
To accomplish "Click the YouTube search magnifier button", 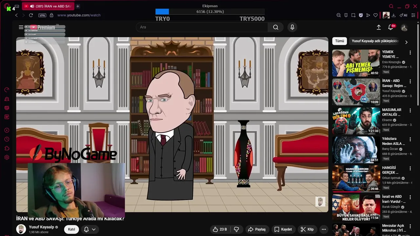I will click(x=276, y=27).
